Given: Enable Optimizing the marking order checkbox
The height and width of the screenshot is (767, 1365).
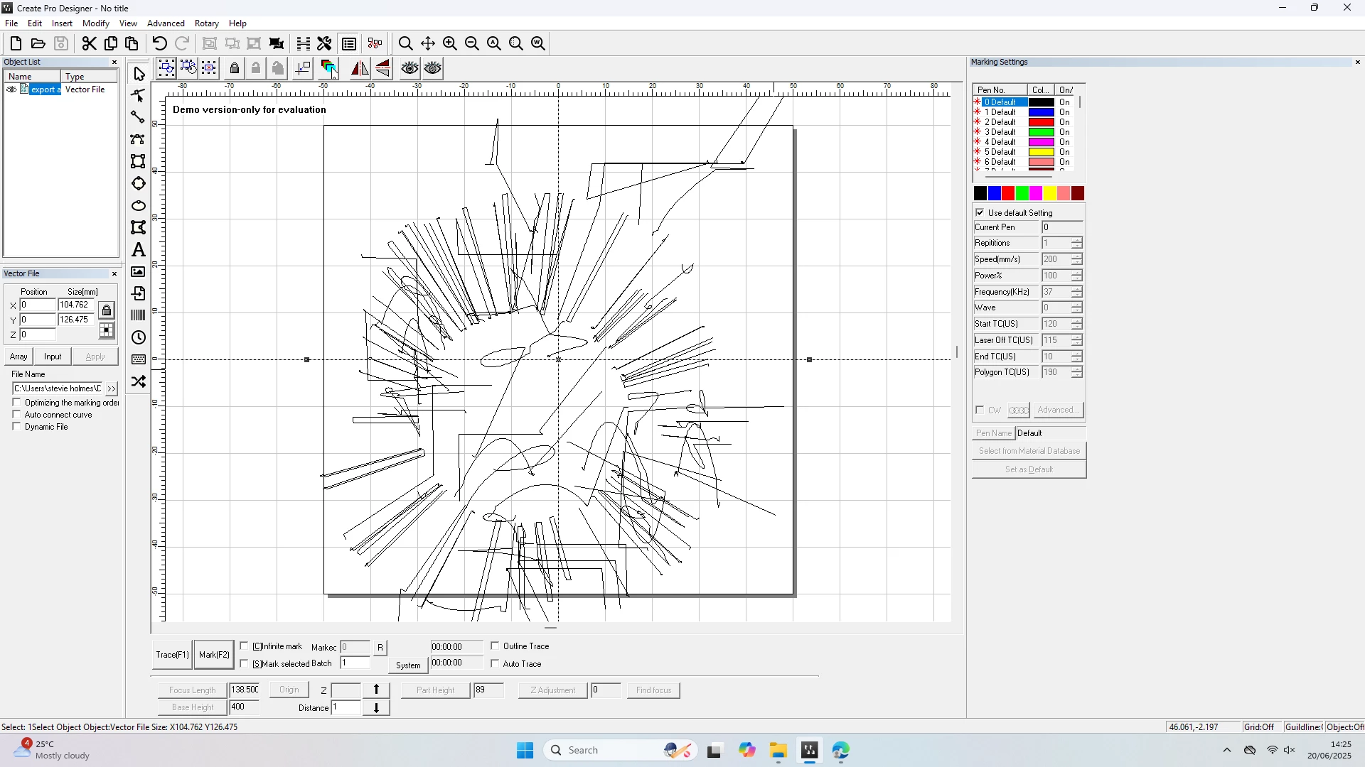Looking at the screenshot, I should click(17, 403).
